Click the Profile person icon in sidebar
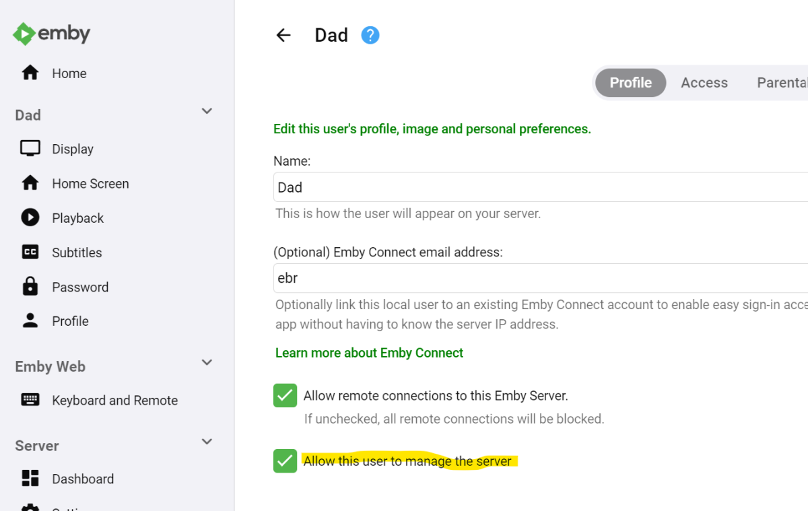808x511 pixels. click(x=30, y=321)
